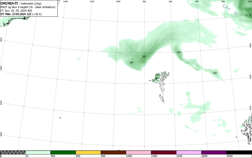The image size is (252, 158).
Task: Select the pink 1000–1400 legend swatch
Action: pos(139,152)
